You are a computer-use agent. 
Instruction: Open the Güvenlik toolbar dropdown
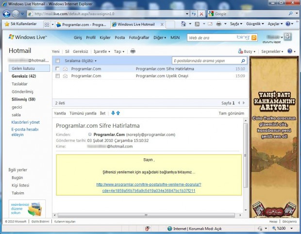pos(255,24)
